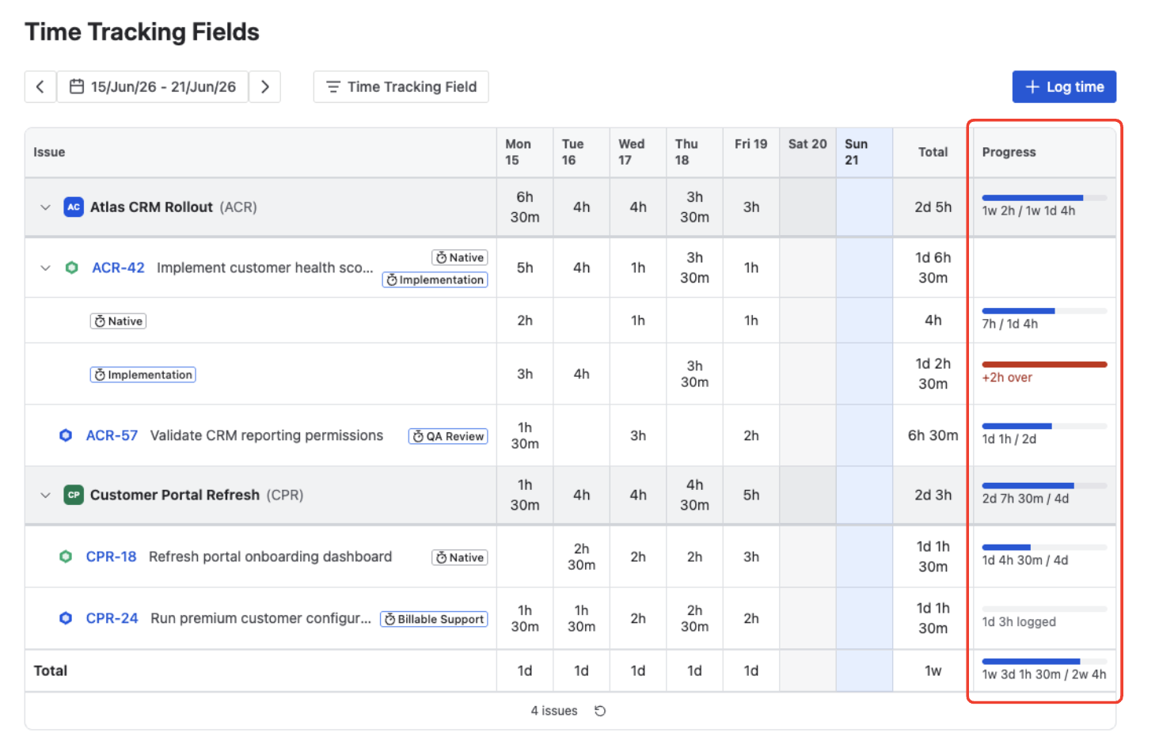The width and height of the screenshot is (1159, 748).
Task: Click the 4 issues footer text
Action: coord(554,712)
